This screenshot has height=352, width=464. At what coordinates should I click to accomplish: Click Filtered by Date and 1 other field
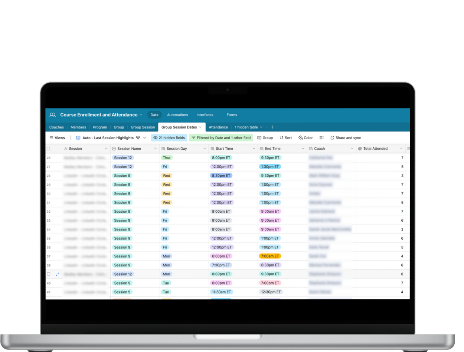click(x=221, y=138)
